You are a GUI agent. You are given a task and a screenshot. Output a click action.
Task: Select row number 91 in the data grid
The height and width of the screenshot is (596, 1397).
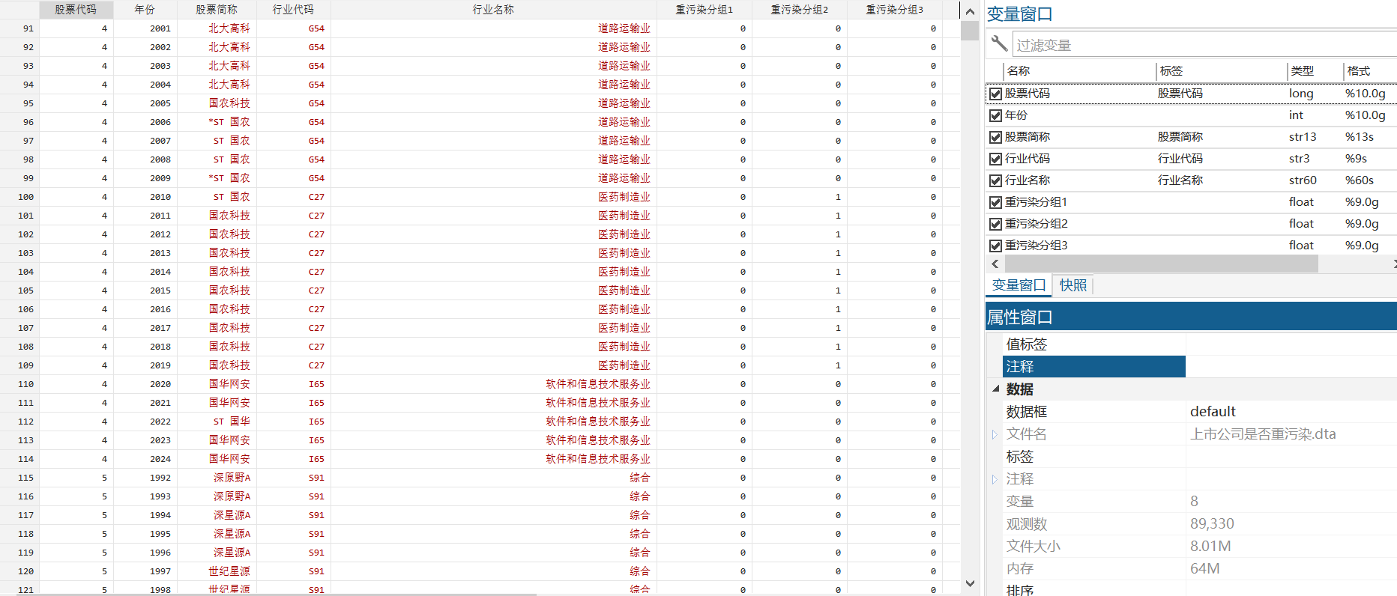[19, 28]
